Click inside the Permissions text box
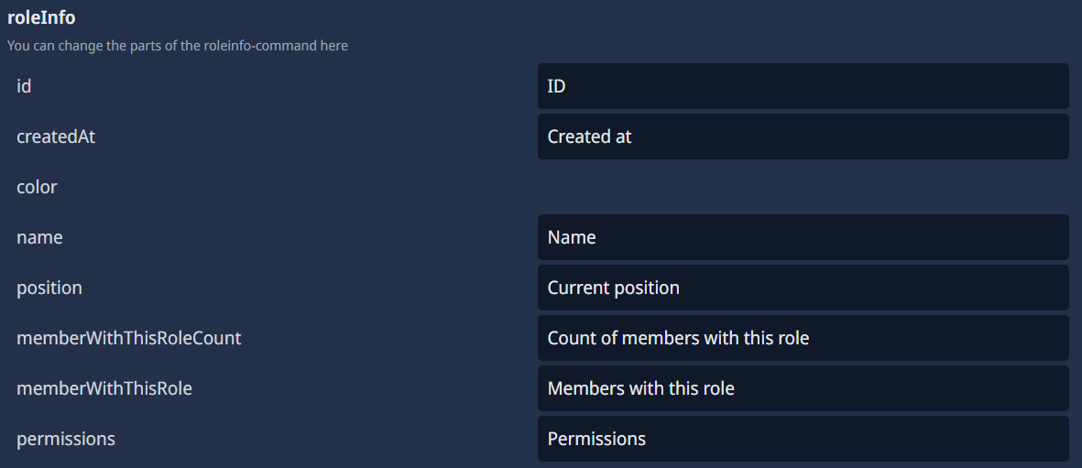 (x=803, y=439)
